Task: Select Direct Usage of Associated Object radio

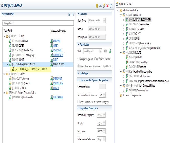Action: 78,66
